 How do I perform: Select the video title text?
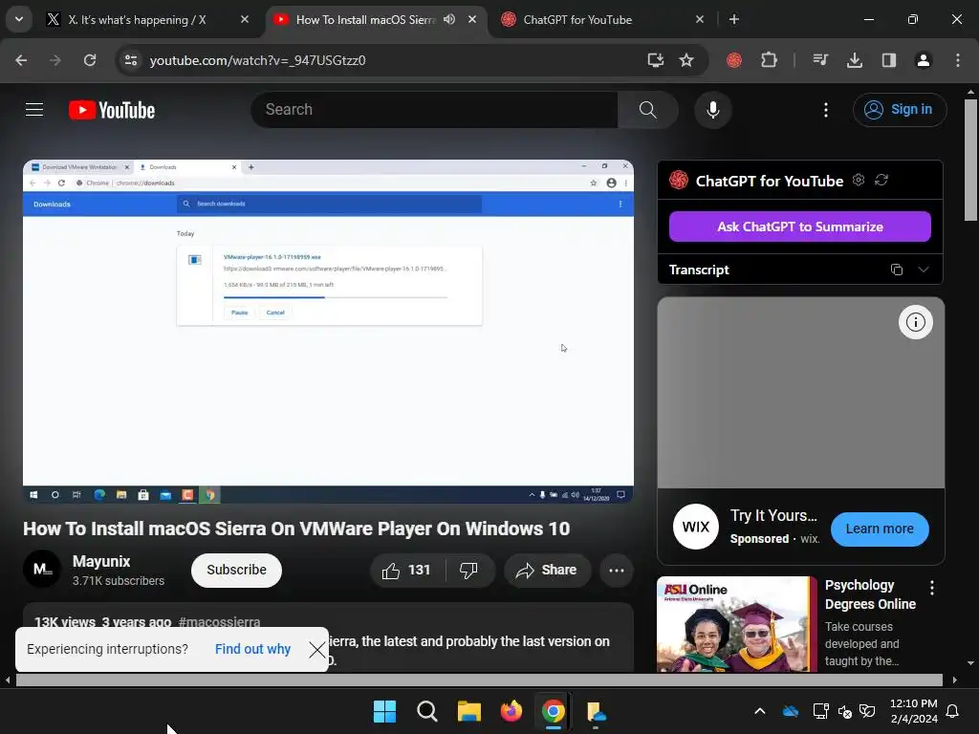click(x=296, y=529)
